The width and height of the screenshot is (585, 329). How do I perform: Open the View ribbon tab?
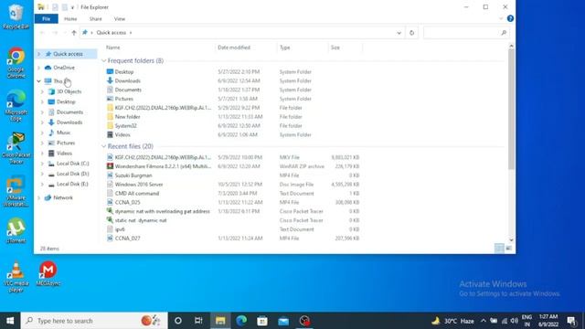(x=120, y=18)
